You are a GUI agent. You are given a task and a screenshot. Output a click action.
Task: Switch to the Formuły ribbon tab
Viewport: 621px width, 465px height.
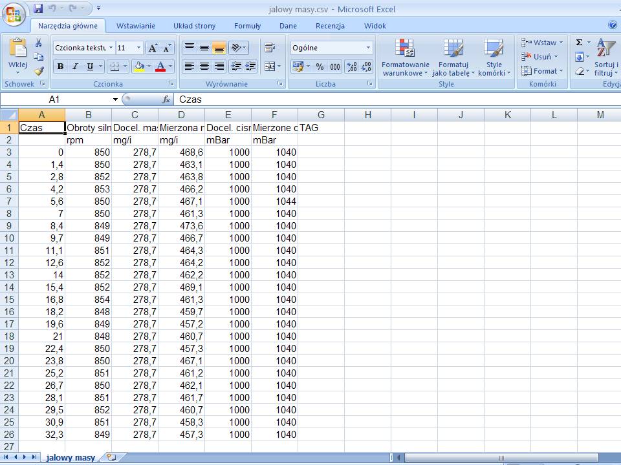coord(247,26)
